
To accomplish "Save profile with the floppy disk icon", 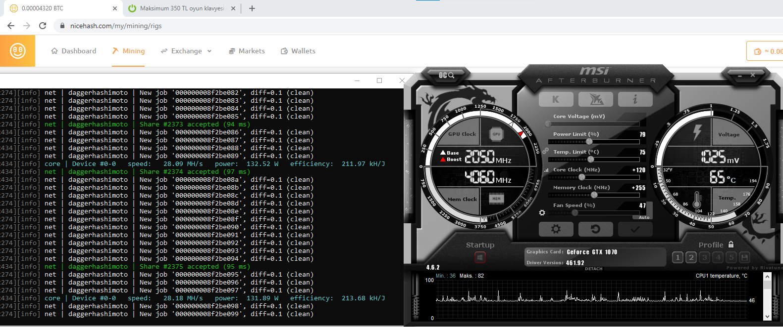I will [x=744, y=257].
